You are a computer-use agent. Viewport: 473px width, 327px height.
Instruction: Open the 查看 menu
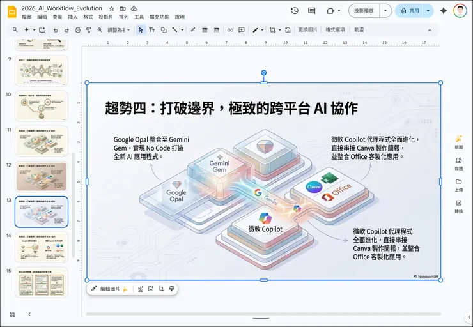coord(58,17)
